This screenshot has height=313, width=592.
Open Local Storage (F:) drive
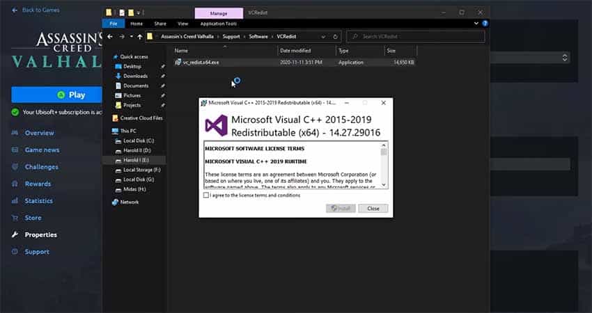(x=142, y=170)
